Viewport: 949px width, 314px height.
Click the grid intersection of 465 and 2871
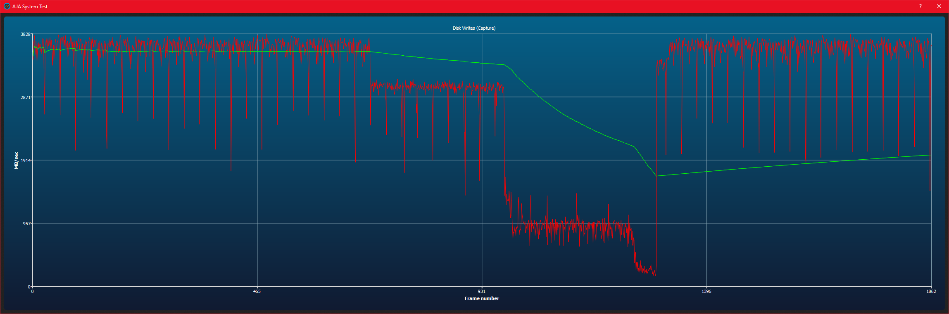257,97
